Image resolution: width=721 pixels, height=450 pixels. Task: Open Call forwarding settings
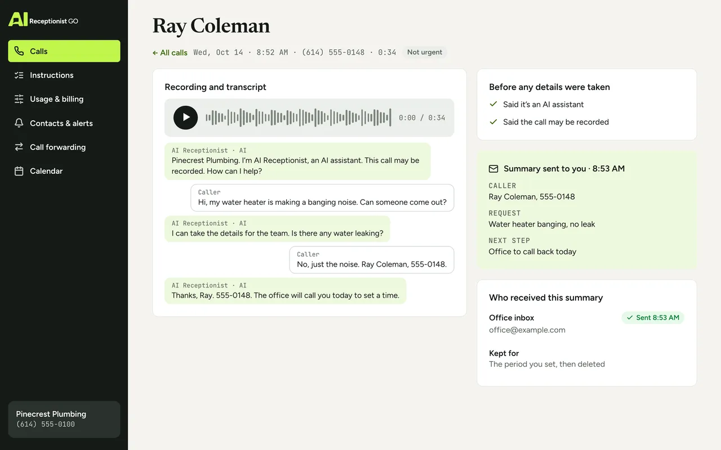coord(64,147)
